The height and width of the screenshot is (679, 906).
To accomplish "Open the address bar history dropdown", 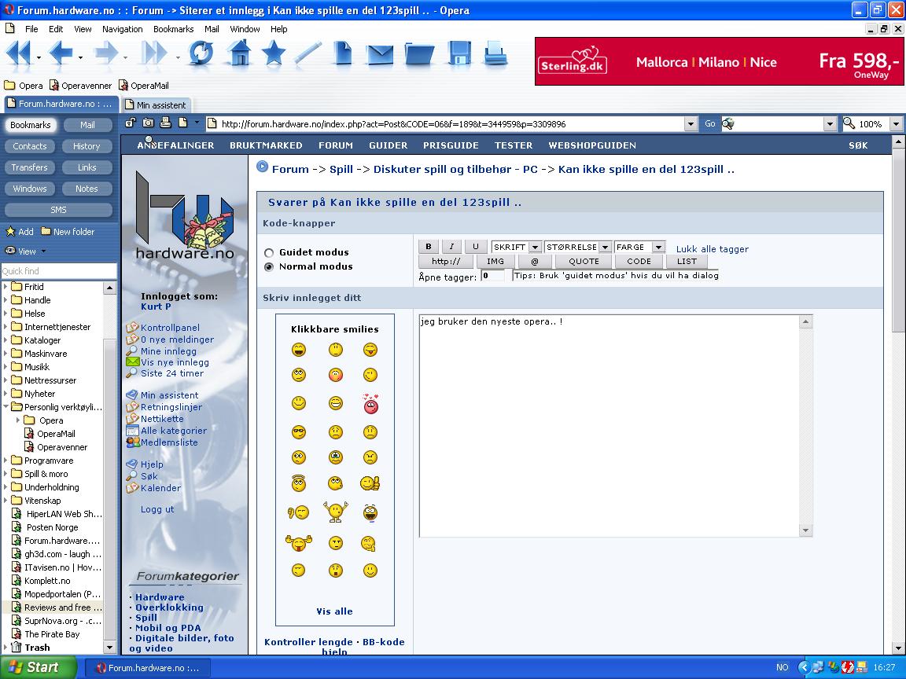I will 691,123.
